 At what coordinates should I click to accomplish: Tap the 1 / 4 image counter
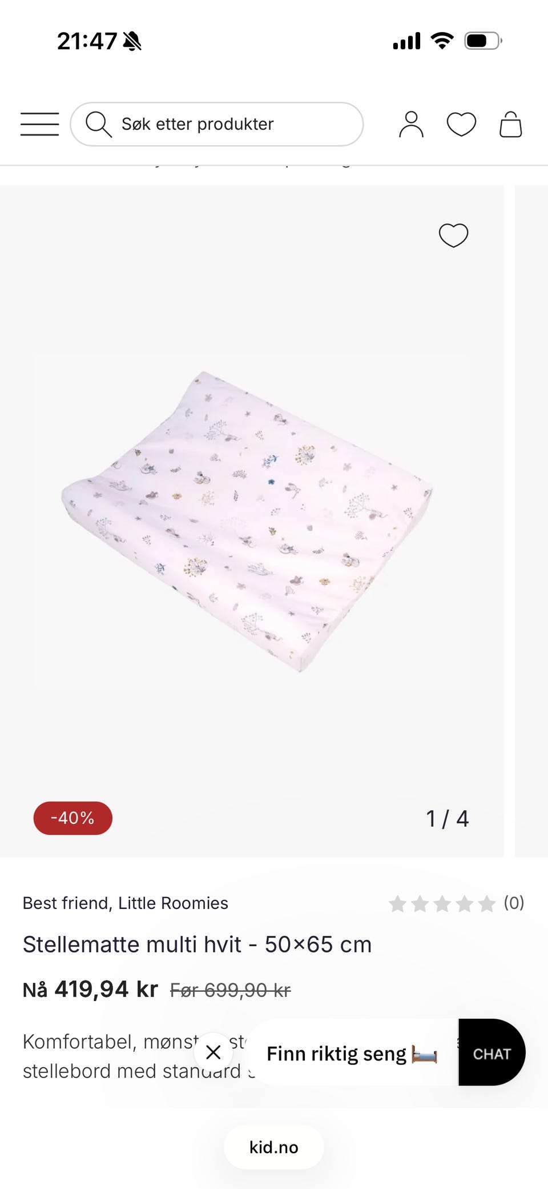pyautogui.click(x=448, y=818)
